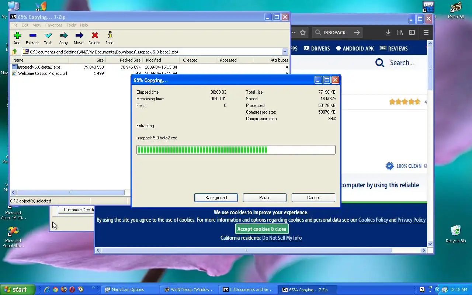Launch Firefox from Quick Launch

[64, 289]
